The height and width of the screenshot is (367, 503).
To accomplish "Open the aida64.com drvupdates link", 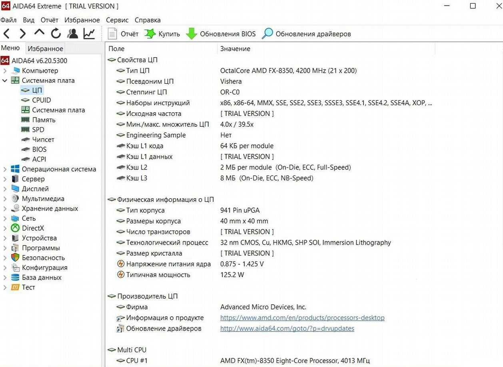I will [x=287, y=329].
